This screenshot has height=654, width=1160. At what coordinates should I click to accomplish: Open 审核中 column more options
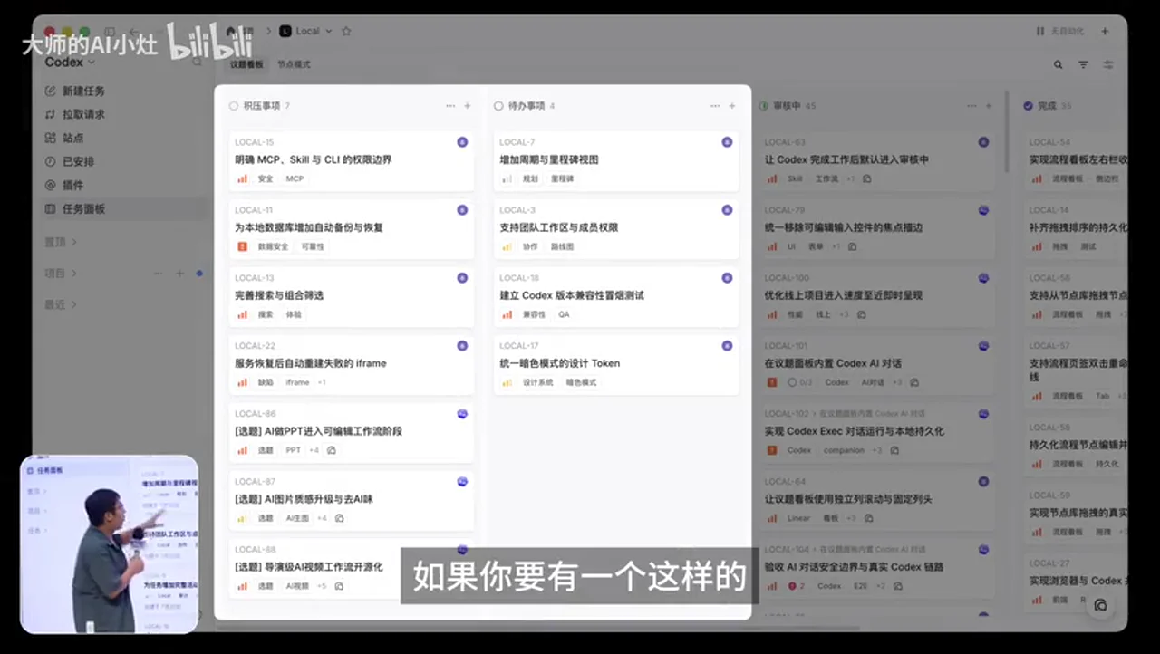pyautogui.click(x=973, y=106)
